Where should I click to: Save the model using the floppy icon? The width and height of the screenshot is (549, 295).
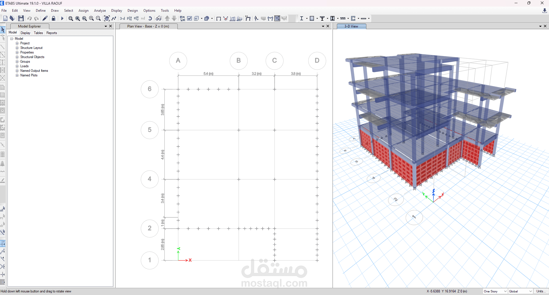click(x=21, y=18)
